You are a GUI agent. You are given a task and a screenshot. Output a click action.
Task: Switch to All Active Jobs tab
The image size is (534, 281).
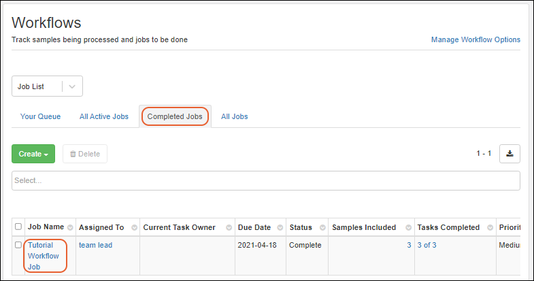click(x=104, y=116)
